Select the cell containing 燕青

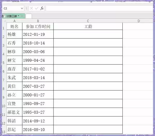click(14, 69)
